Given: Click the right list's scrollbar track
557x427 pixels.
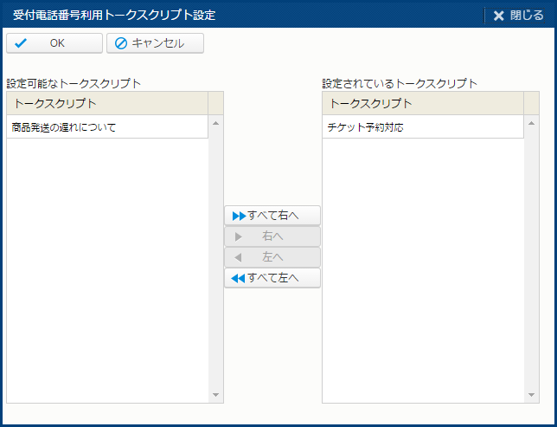Looking at the screenshot, I should (x=531, y=260).
